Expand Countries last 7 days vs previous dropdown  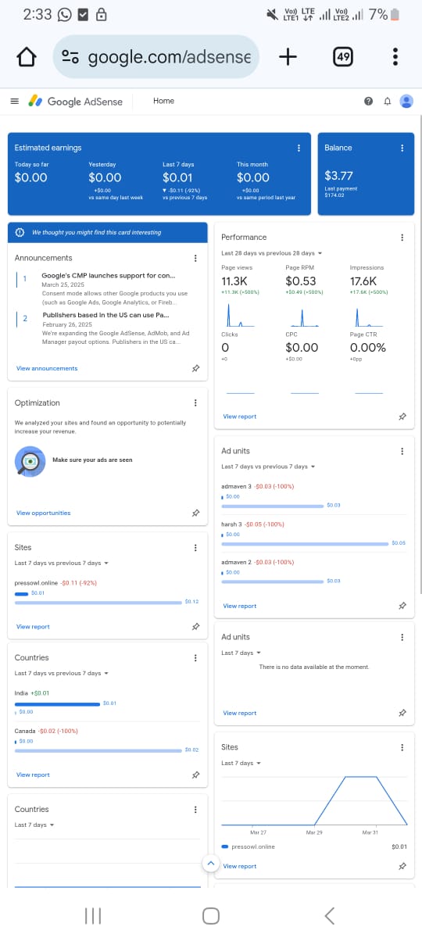click(62, 673)
